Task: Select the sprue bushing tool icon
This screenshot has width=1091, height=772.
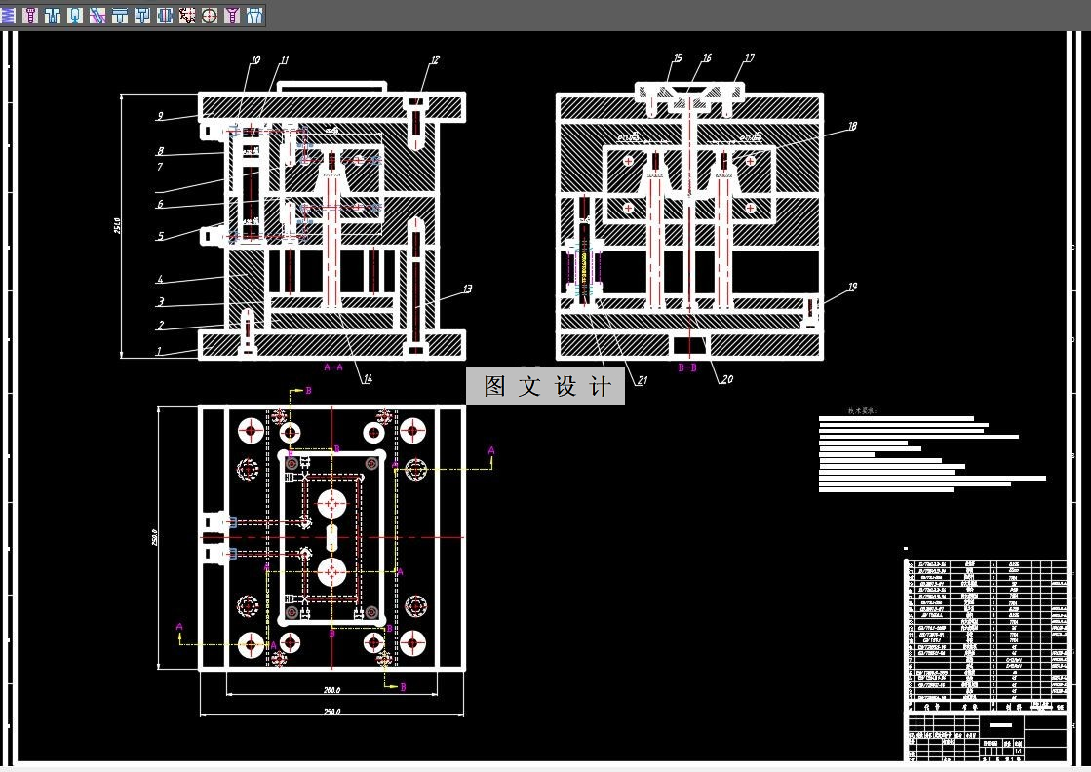Action: [x=53, y=16]
